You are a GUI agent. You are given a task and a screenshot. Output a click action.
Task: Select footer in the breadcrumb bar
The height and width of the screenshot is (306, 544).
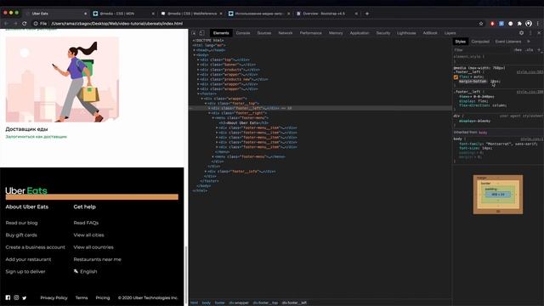pyautogui.click(x=219, y=303)
